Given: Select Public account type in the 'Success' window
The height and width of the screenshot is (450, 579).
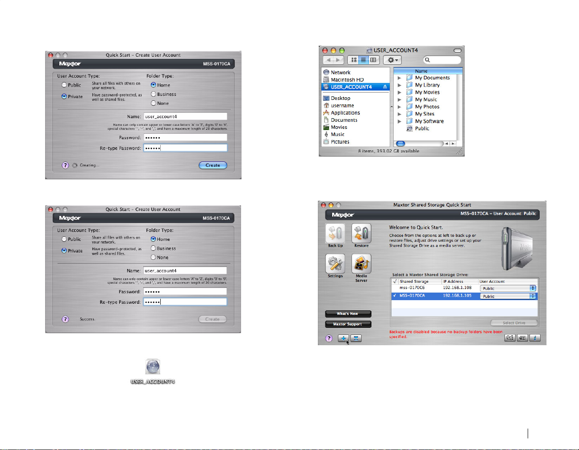Looking at the screenshot, I should tap(64, 239).
